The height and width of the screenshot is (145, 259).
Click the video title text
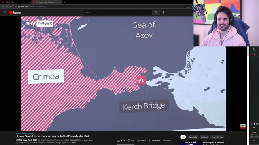click(52, 136)
